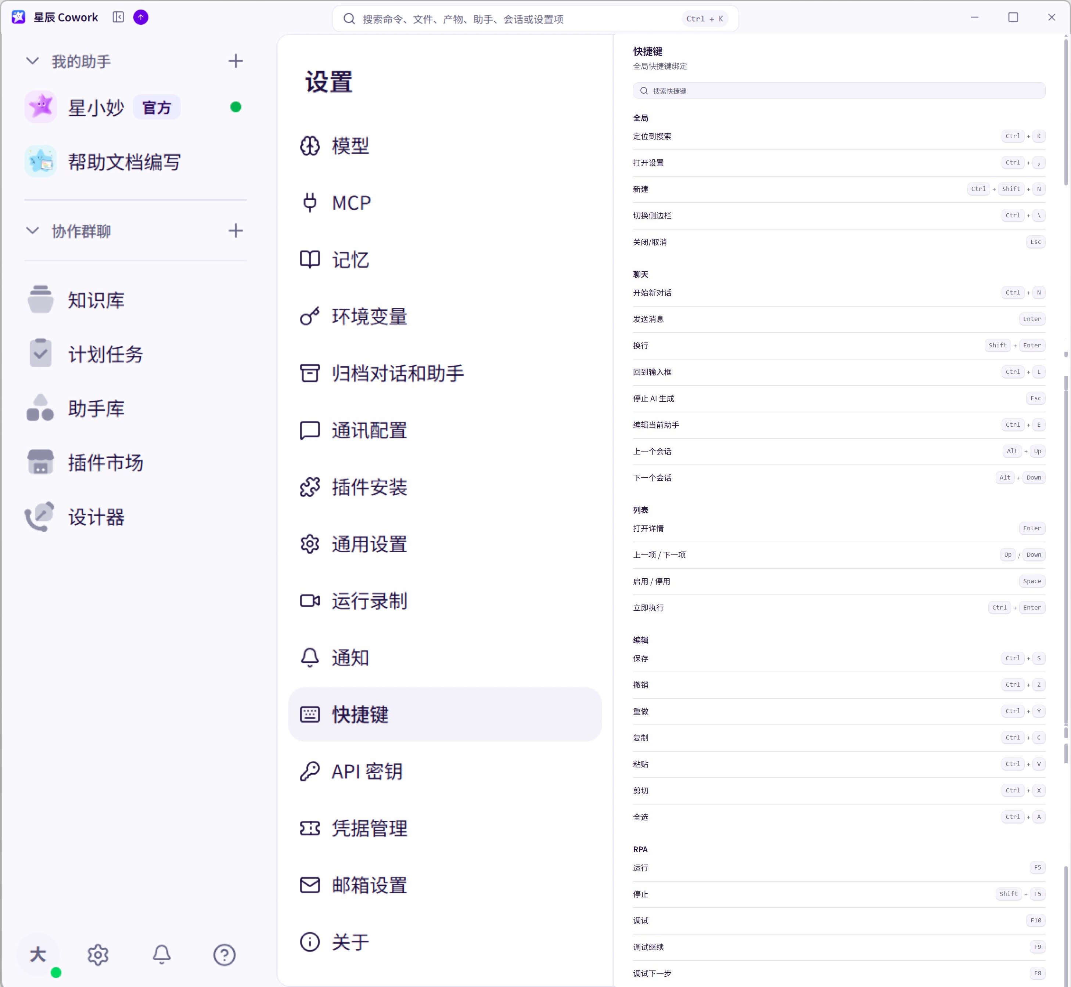Open help question-mark icon

pyautogui.click(x=224, y=955)
